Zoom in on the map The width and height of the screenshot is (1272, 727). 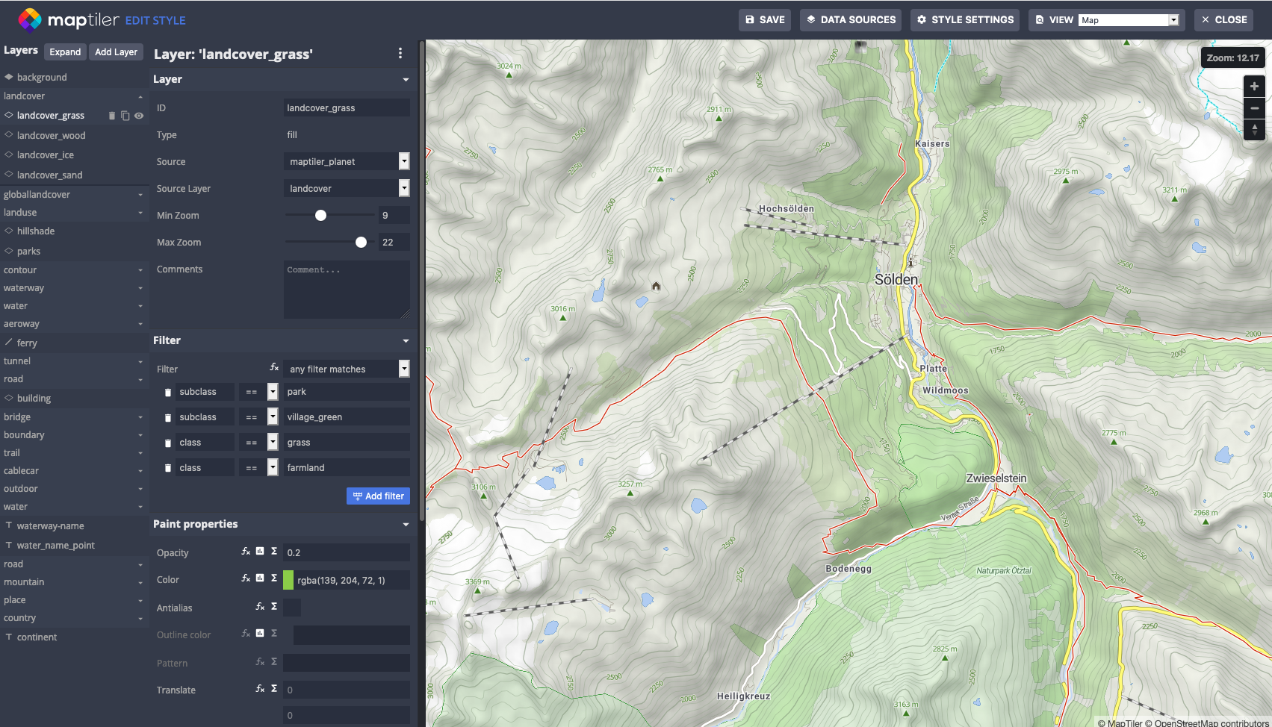1254,87
